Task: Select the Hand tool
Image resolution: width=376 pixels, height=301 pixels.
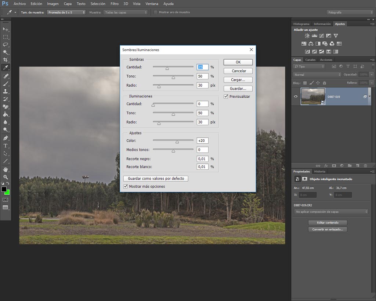Action: click(x=6, y=169)
